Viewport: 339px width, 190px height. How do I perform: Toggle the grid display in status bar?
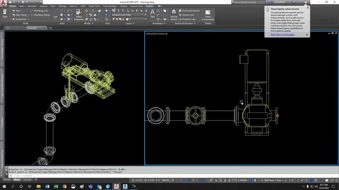pyautogui.click(x=173, y=180)
